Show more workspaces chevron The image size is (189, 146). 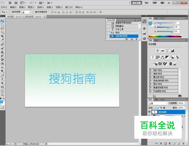[169, 3]
